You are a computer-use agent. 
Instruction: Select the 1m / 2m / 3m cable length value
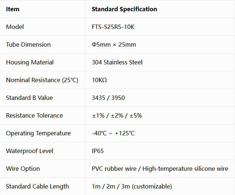coord(132,186)
